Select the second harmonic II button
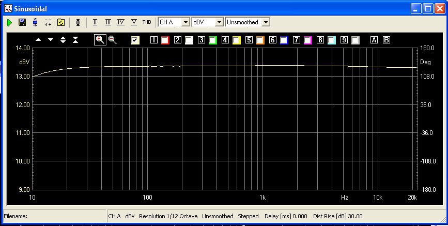Screen dimensions: 448x226 coord(95,22)
